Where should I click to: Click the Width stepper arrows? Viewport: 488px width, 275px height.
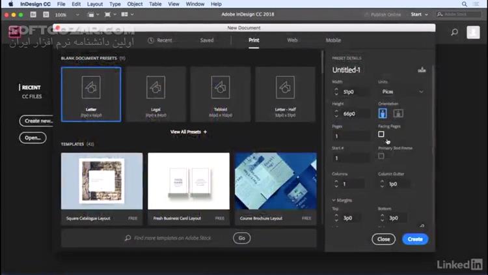click(x=336, y=92)
